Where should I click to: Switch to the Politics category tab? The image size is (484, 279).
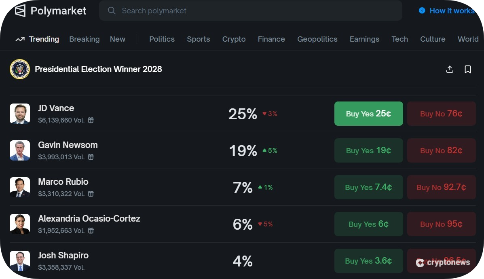coord(162,39)
